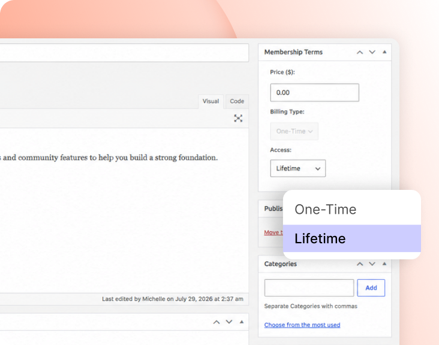Viewport: 439px width, 345px height.
Task: Switch to the Visual editor tab
Action: tap(211, 101)
